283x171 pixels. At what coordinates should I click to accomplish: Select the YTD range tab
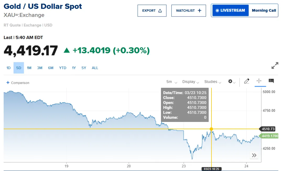pyautogui.click(x=63, y=68)
